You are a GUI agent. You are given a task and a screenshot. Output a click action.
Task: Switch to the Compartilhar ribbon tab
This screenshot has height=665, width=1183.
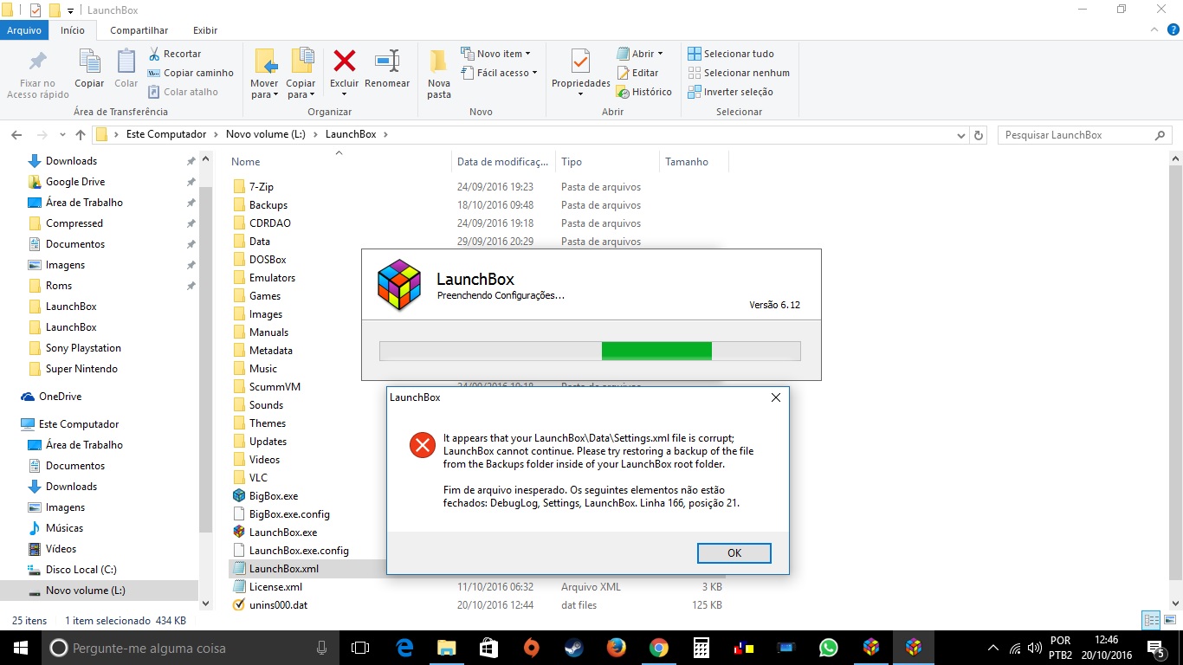139,30
